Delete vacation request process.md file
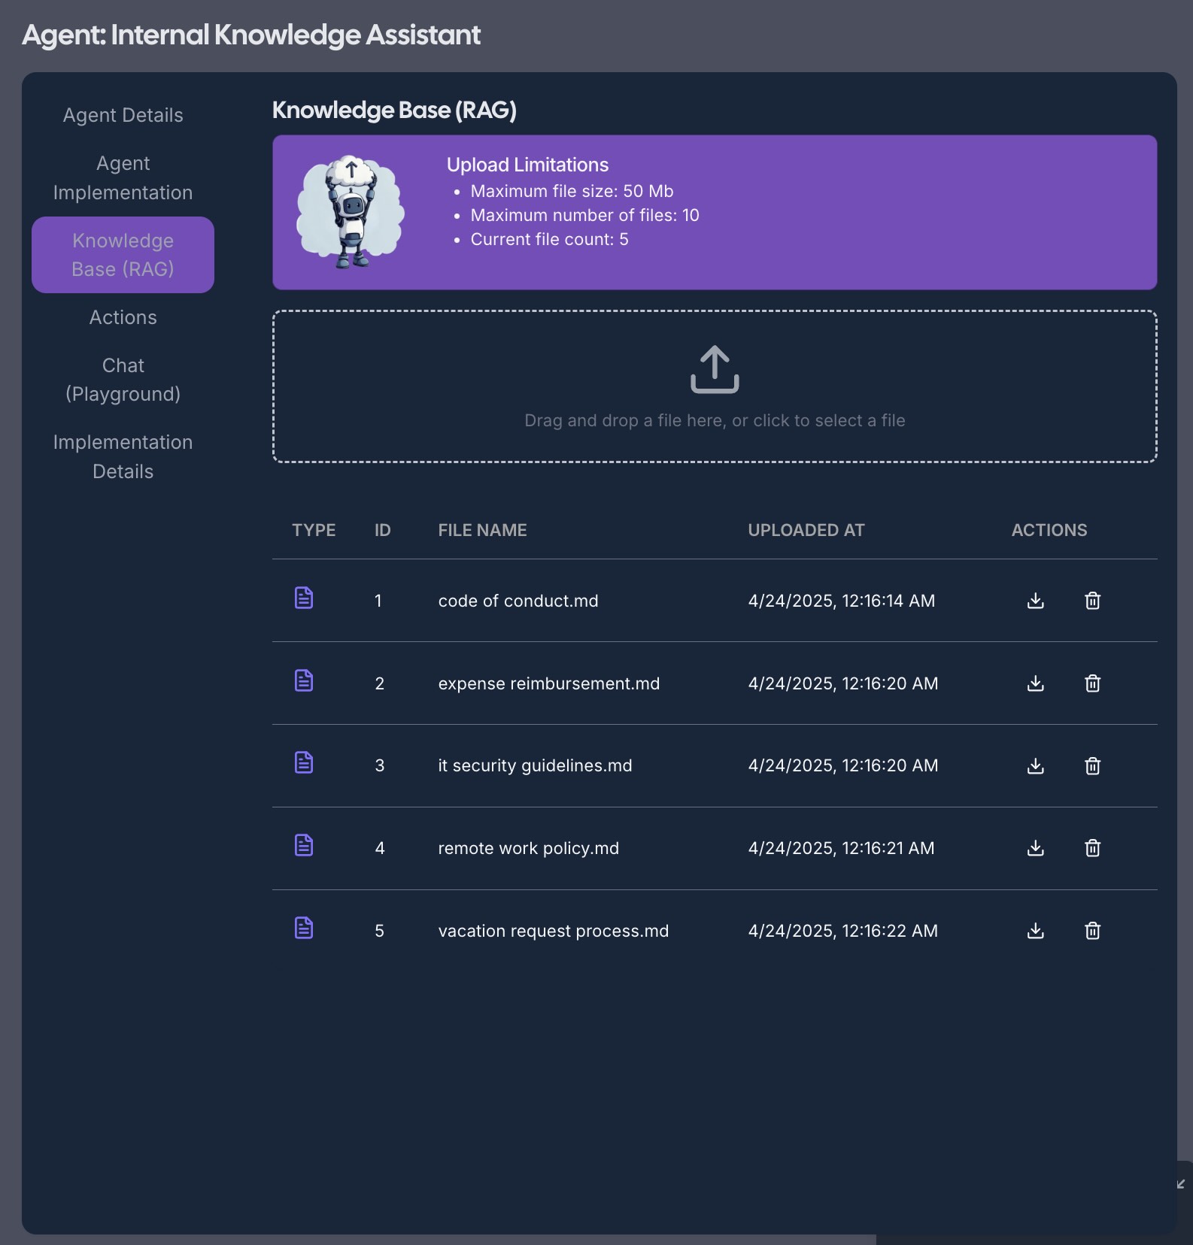 point(1093,931)
